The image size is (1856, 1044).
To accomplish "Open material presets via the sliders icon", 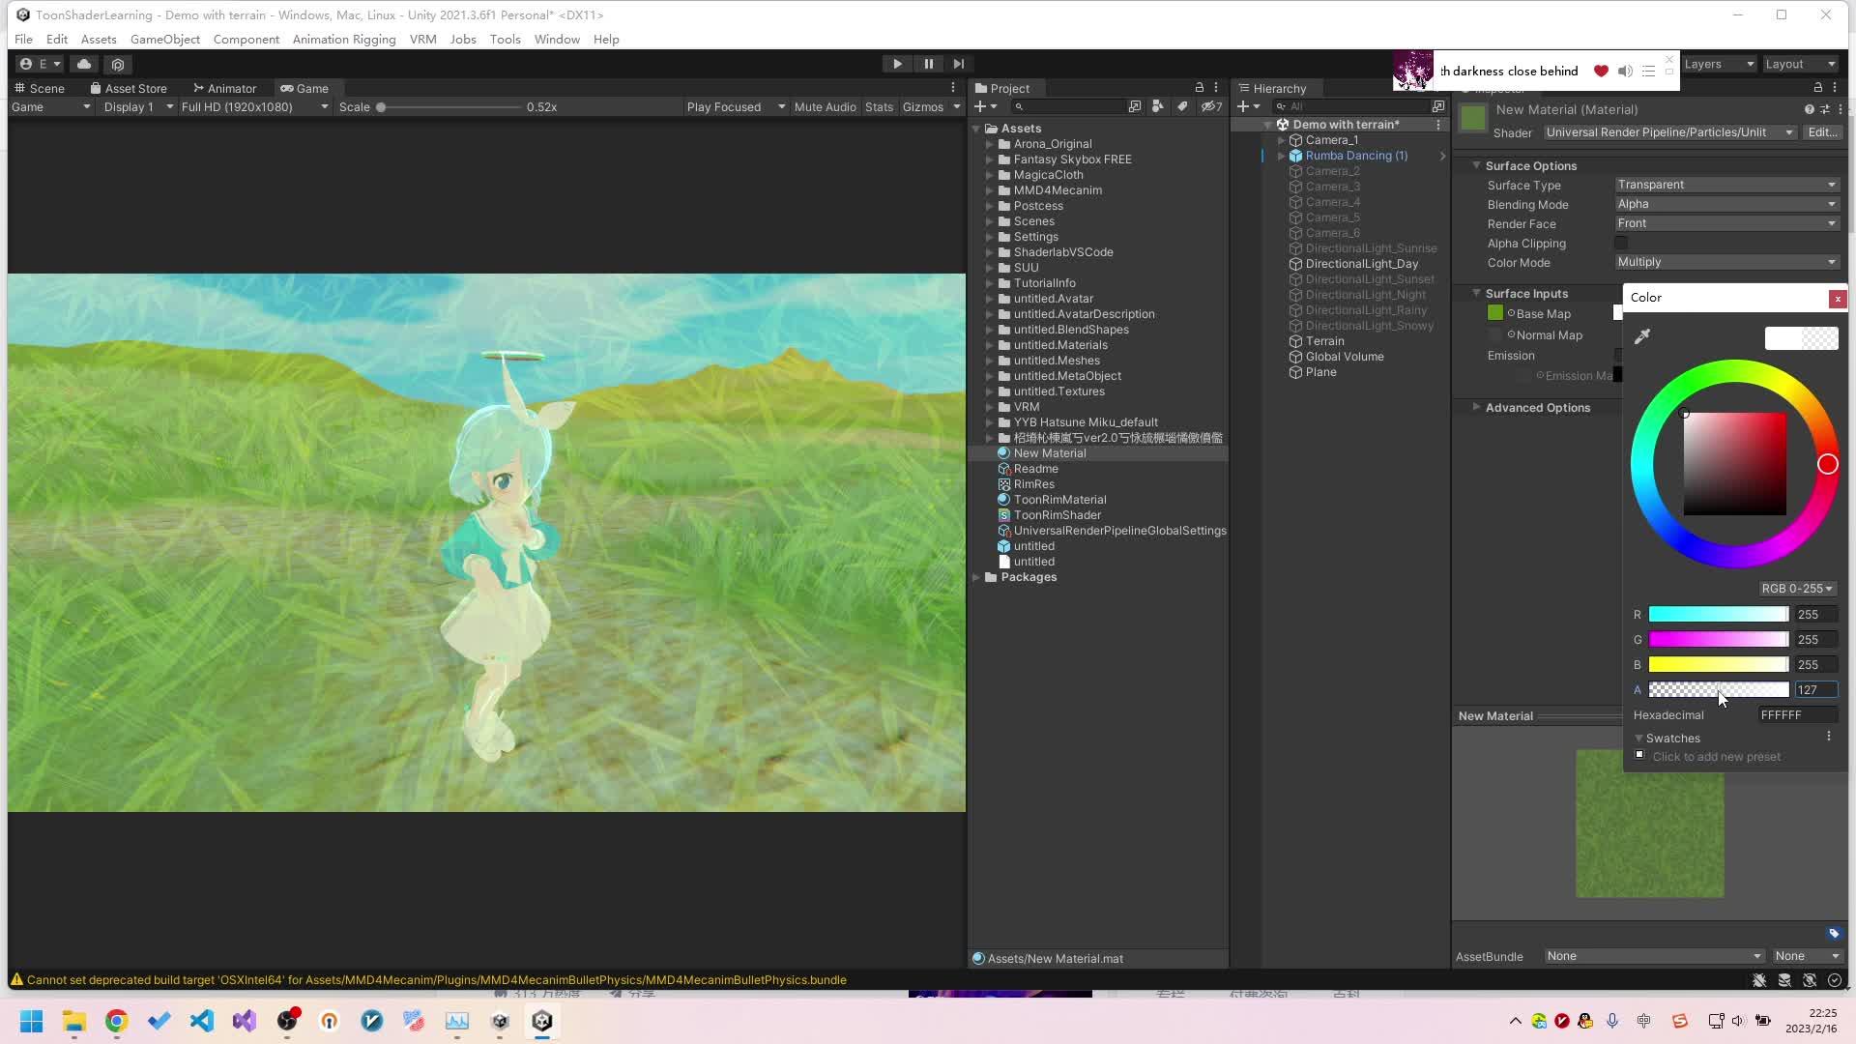I will (x=1825, y=109).
